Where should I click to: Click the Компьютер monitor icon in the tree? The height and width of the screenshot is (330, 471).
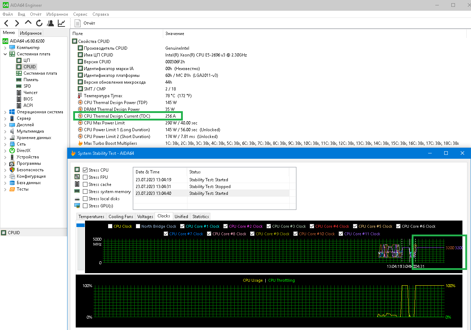point(12,48)
